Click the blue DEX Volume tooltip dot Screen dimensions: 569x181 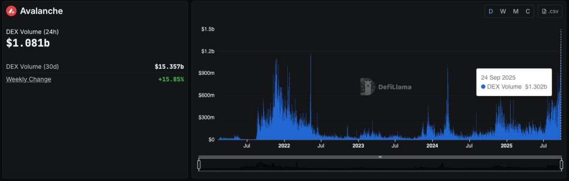pyautogui.click(x=483, y=87)
